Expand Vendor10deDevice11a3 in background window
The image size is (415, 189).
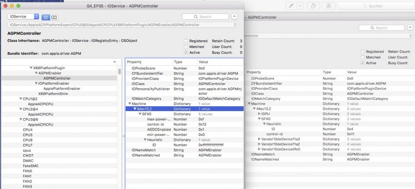[x=259, y=139]
